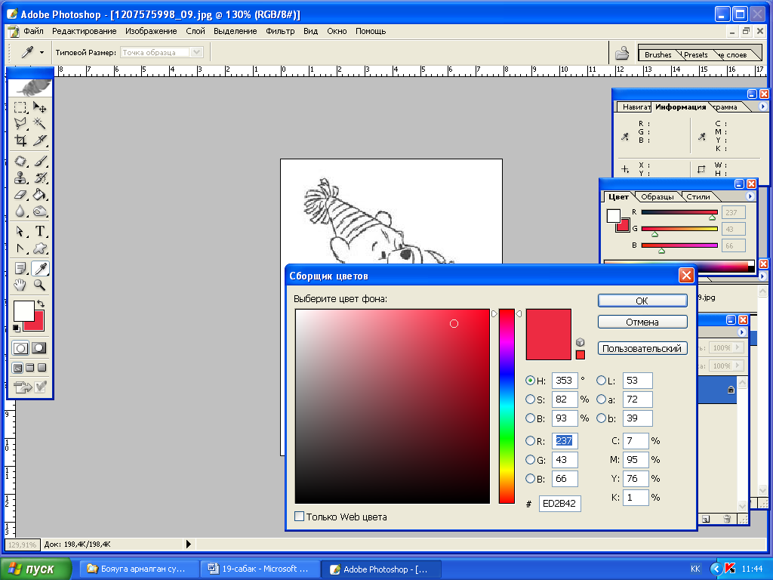Open the File Browser from options bar
The height and width of the screenshot is (580, 773).
pyautogui.click(x=622, y=52)
